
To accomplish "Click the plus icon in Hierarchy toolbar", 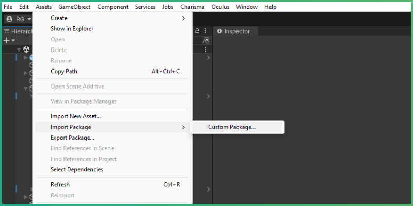I will click(6, 40).
